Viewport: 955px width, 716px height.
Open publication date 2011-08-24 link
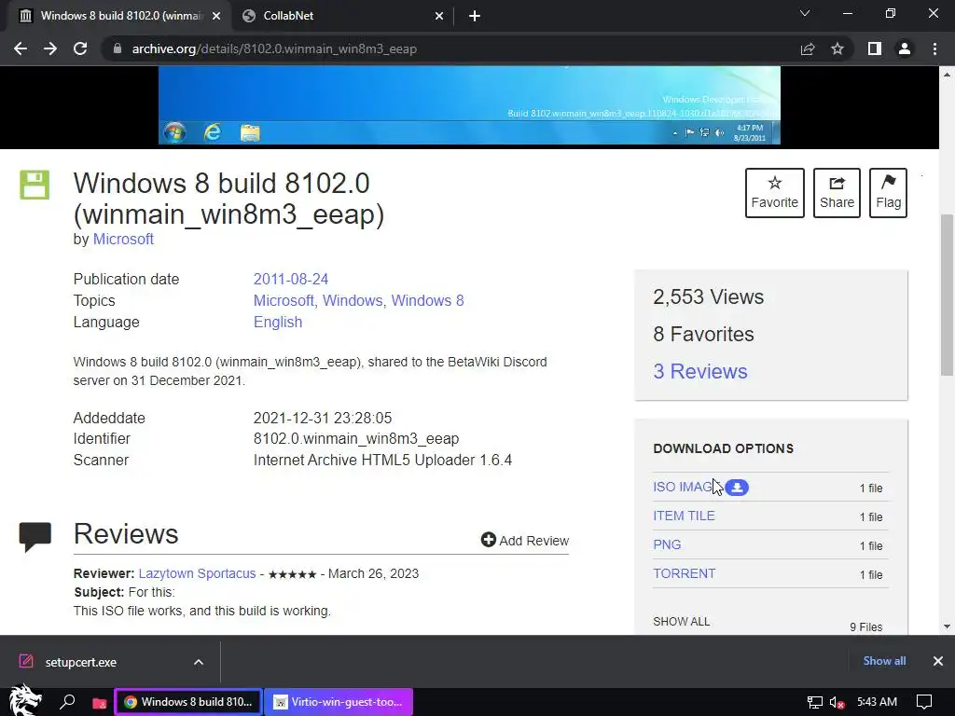coord(291,279)
